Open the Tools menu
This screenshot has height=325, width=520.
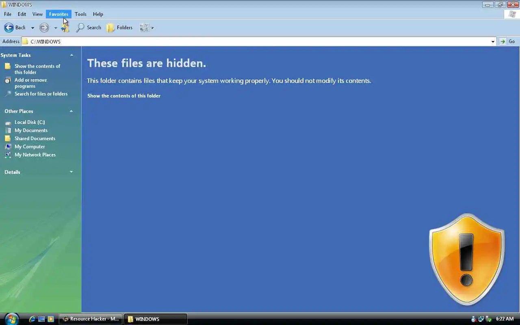[x=80, y=14]
